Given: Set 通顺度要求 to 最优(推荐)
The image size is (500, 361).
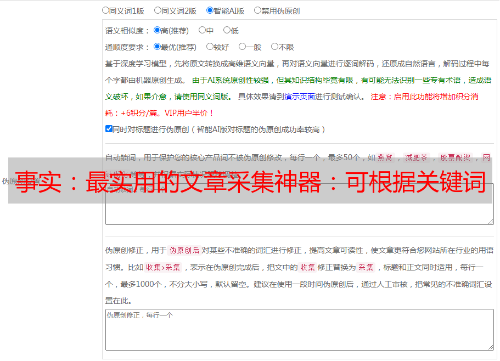Looking at the screenshot, I should tap(157, 47).
